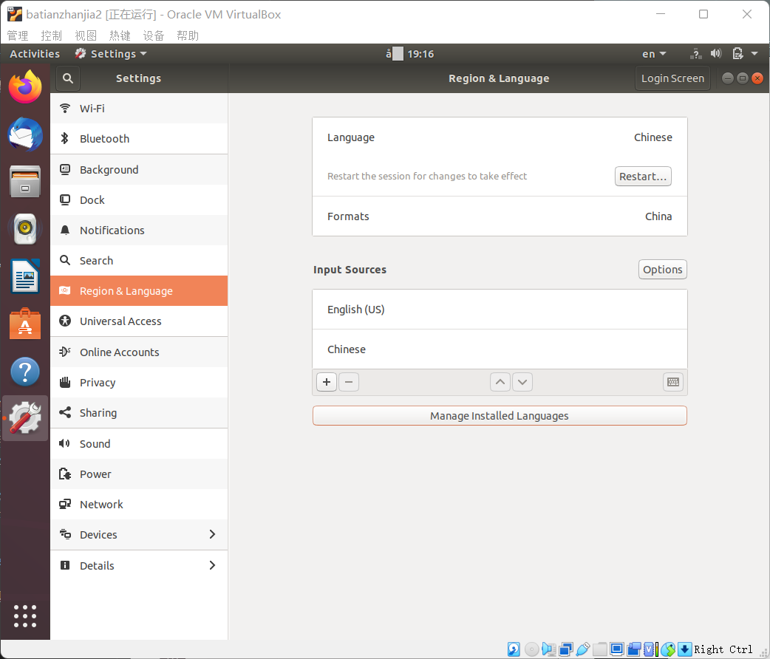
Task: Open the 视图 menu
Action: point(86,36)
